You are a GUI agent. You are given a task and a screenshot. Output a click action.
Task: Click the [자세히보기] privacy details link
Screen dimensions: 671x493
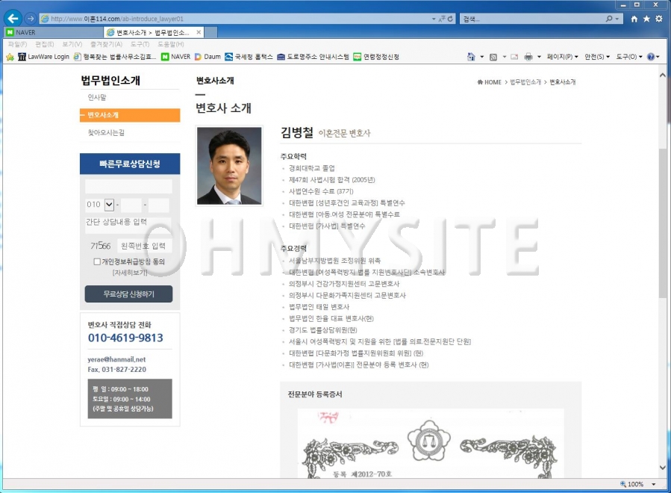tap(129, 273)
